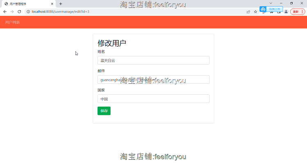Click the 修改用户 heading

pos(112,43)
